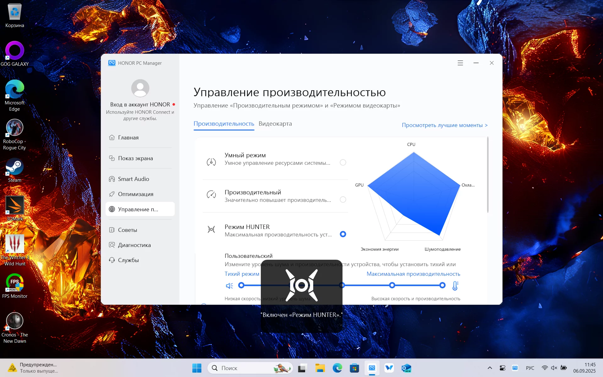Viewport: 603px width, 377px height.
Task: Click HONOR PC Manager taskbar icon
Action: coord(372,368)
